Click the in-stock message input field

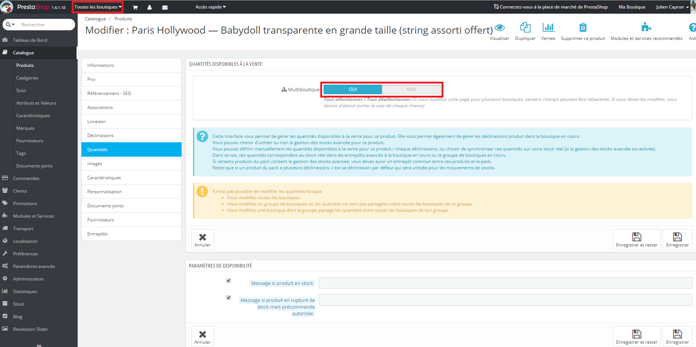505,283
